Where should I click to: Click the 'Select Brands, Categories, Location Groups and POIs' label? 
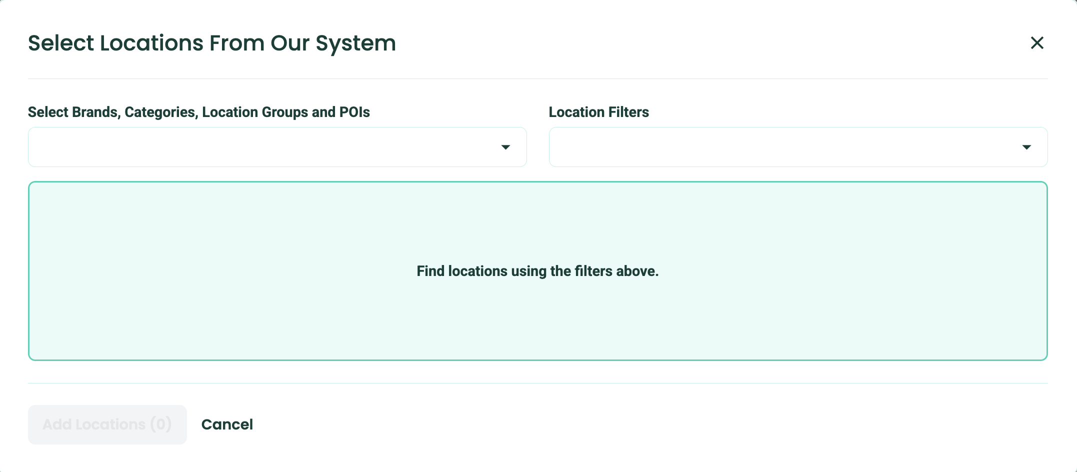[x=198, y=112]
